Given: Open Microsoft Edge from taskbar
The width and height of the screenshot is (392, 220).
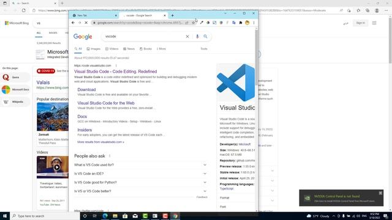Looking at the screenshot, I should coord(105,216).
